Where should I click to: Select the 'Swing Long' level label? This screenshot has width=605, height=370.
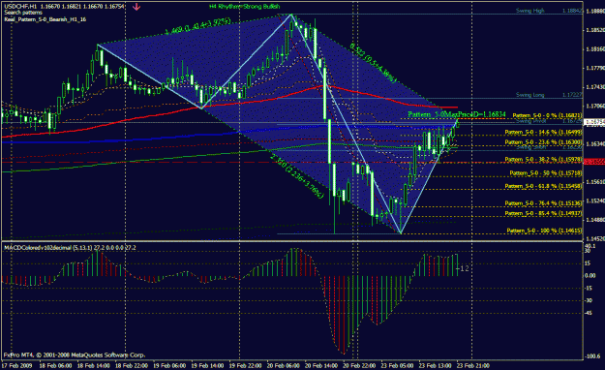[530, 95]
